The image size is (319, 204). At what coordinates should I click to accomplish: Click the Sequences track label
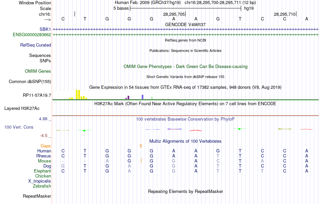(x=40, y=55)
